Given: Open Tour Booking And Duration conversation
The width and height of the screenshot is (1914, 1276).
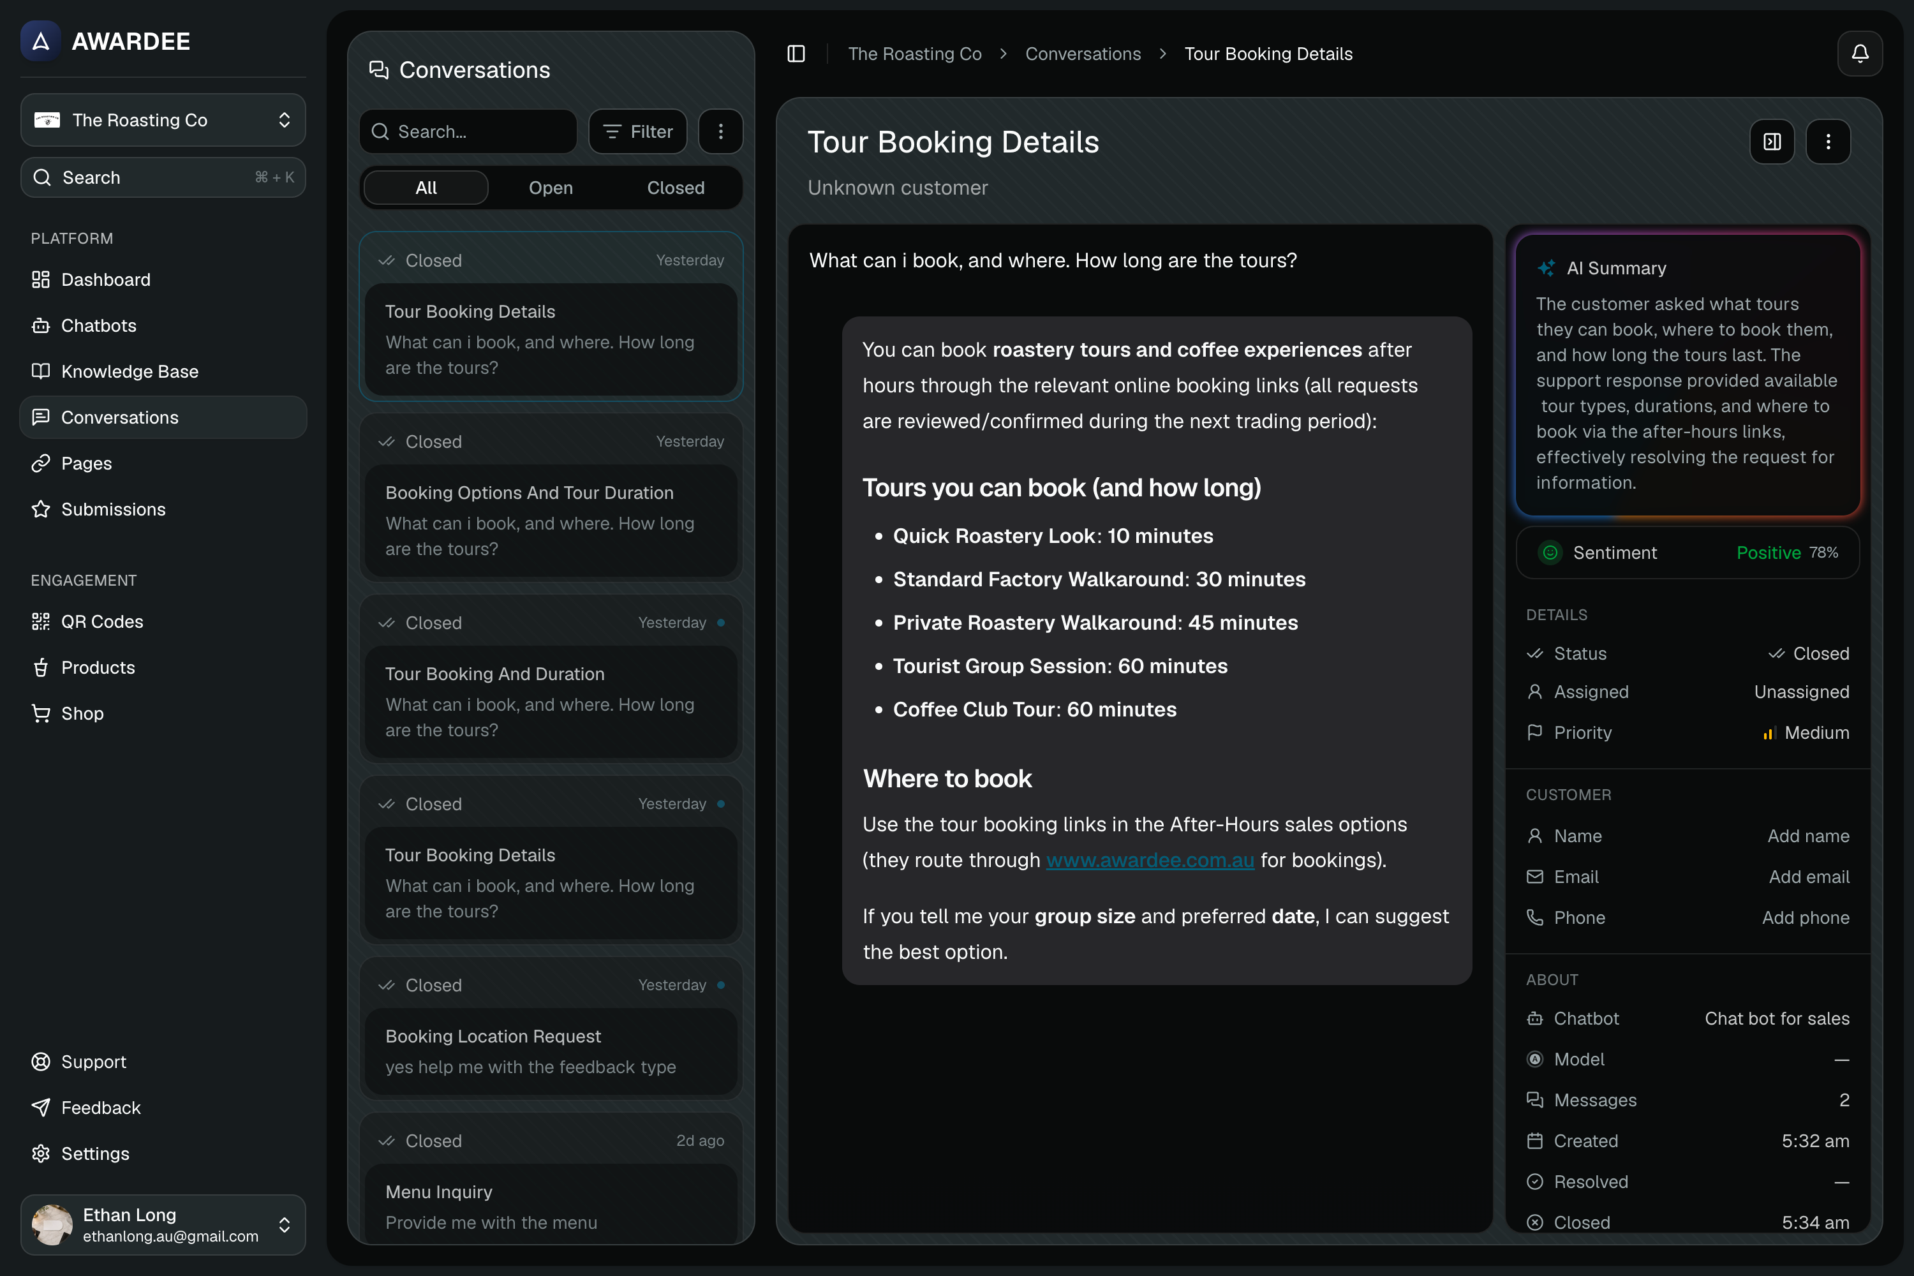Looking at the screenshot, I should pos(551,679).
